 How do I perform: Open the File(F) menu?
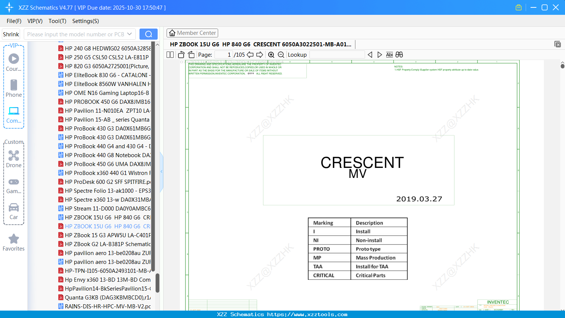pyautogui.click(x=14, y=21)
